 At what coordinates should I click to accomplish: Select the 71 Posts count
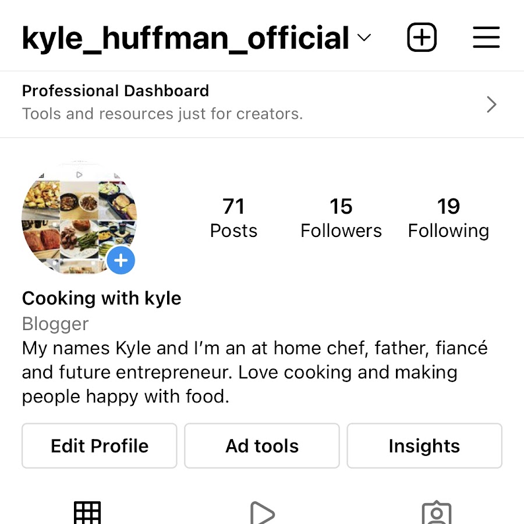(233, 218)
